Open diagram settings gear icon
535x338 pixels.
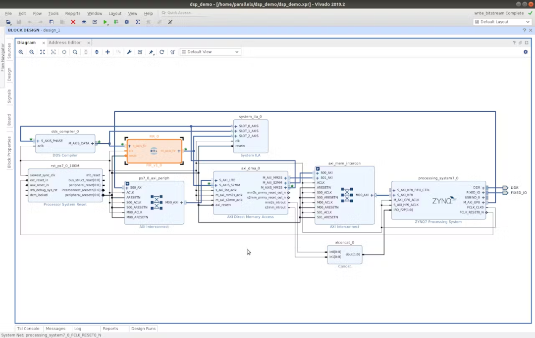(x=526, y=52)
